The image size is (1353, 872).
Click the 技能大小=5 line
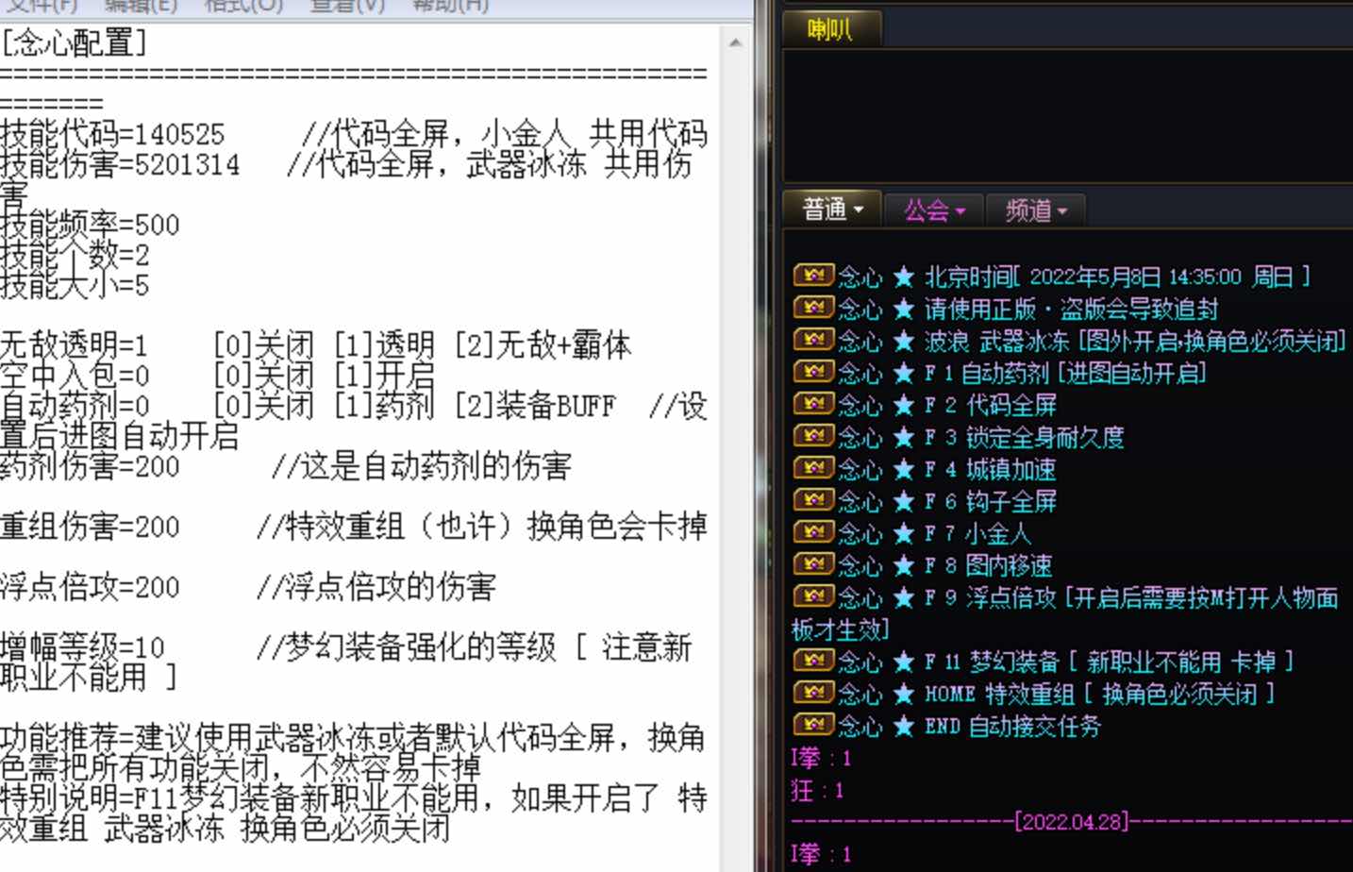[x=75, y=285]
